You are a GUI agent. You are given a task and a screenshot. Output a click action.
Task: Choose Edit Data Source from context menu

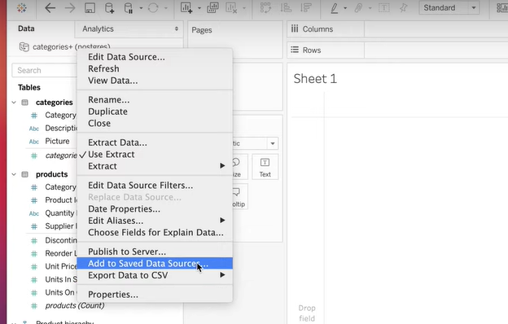click(155, 57)
